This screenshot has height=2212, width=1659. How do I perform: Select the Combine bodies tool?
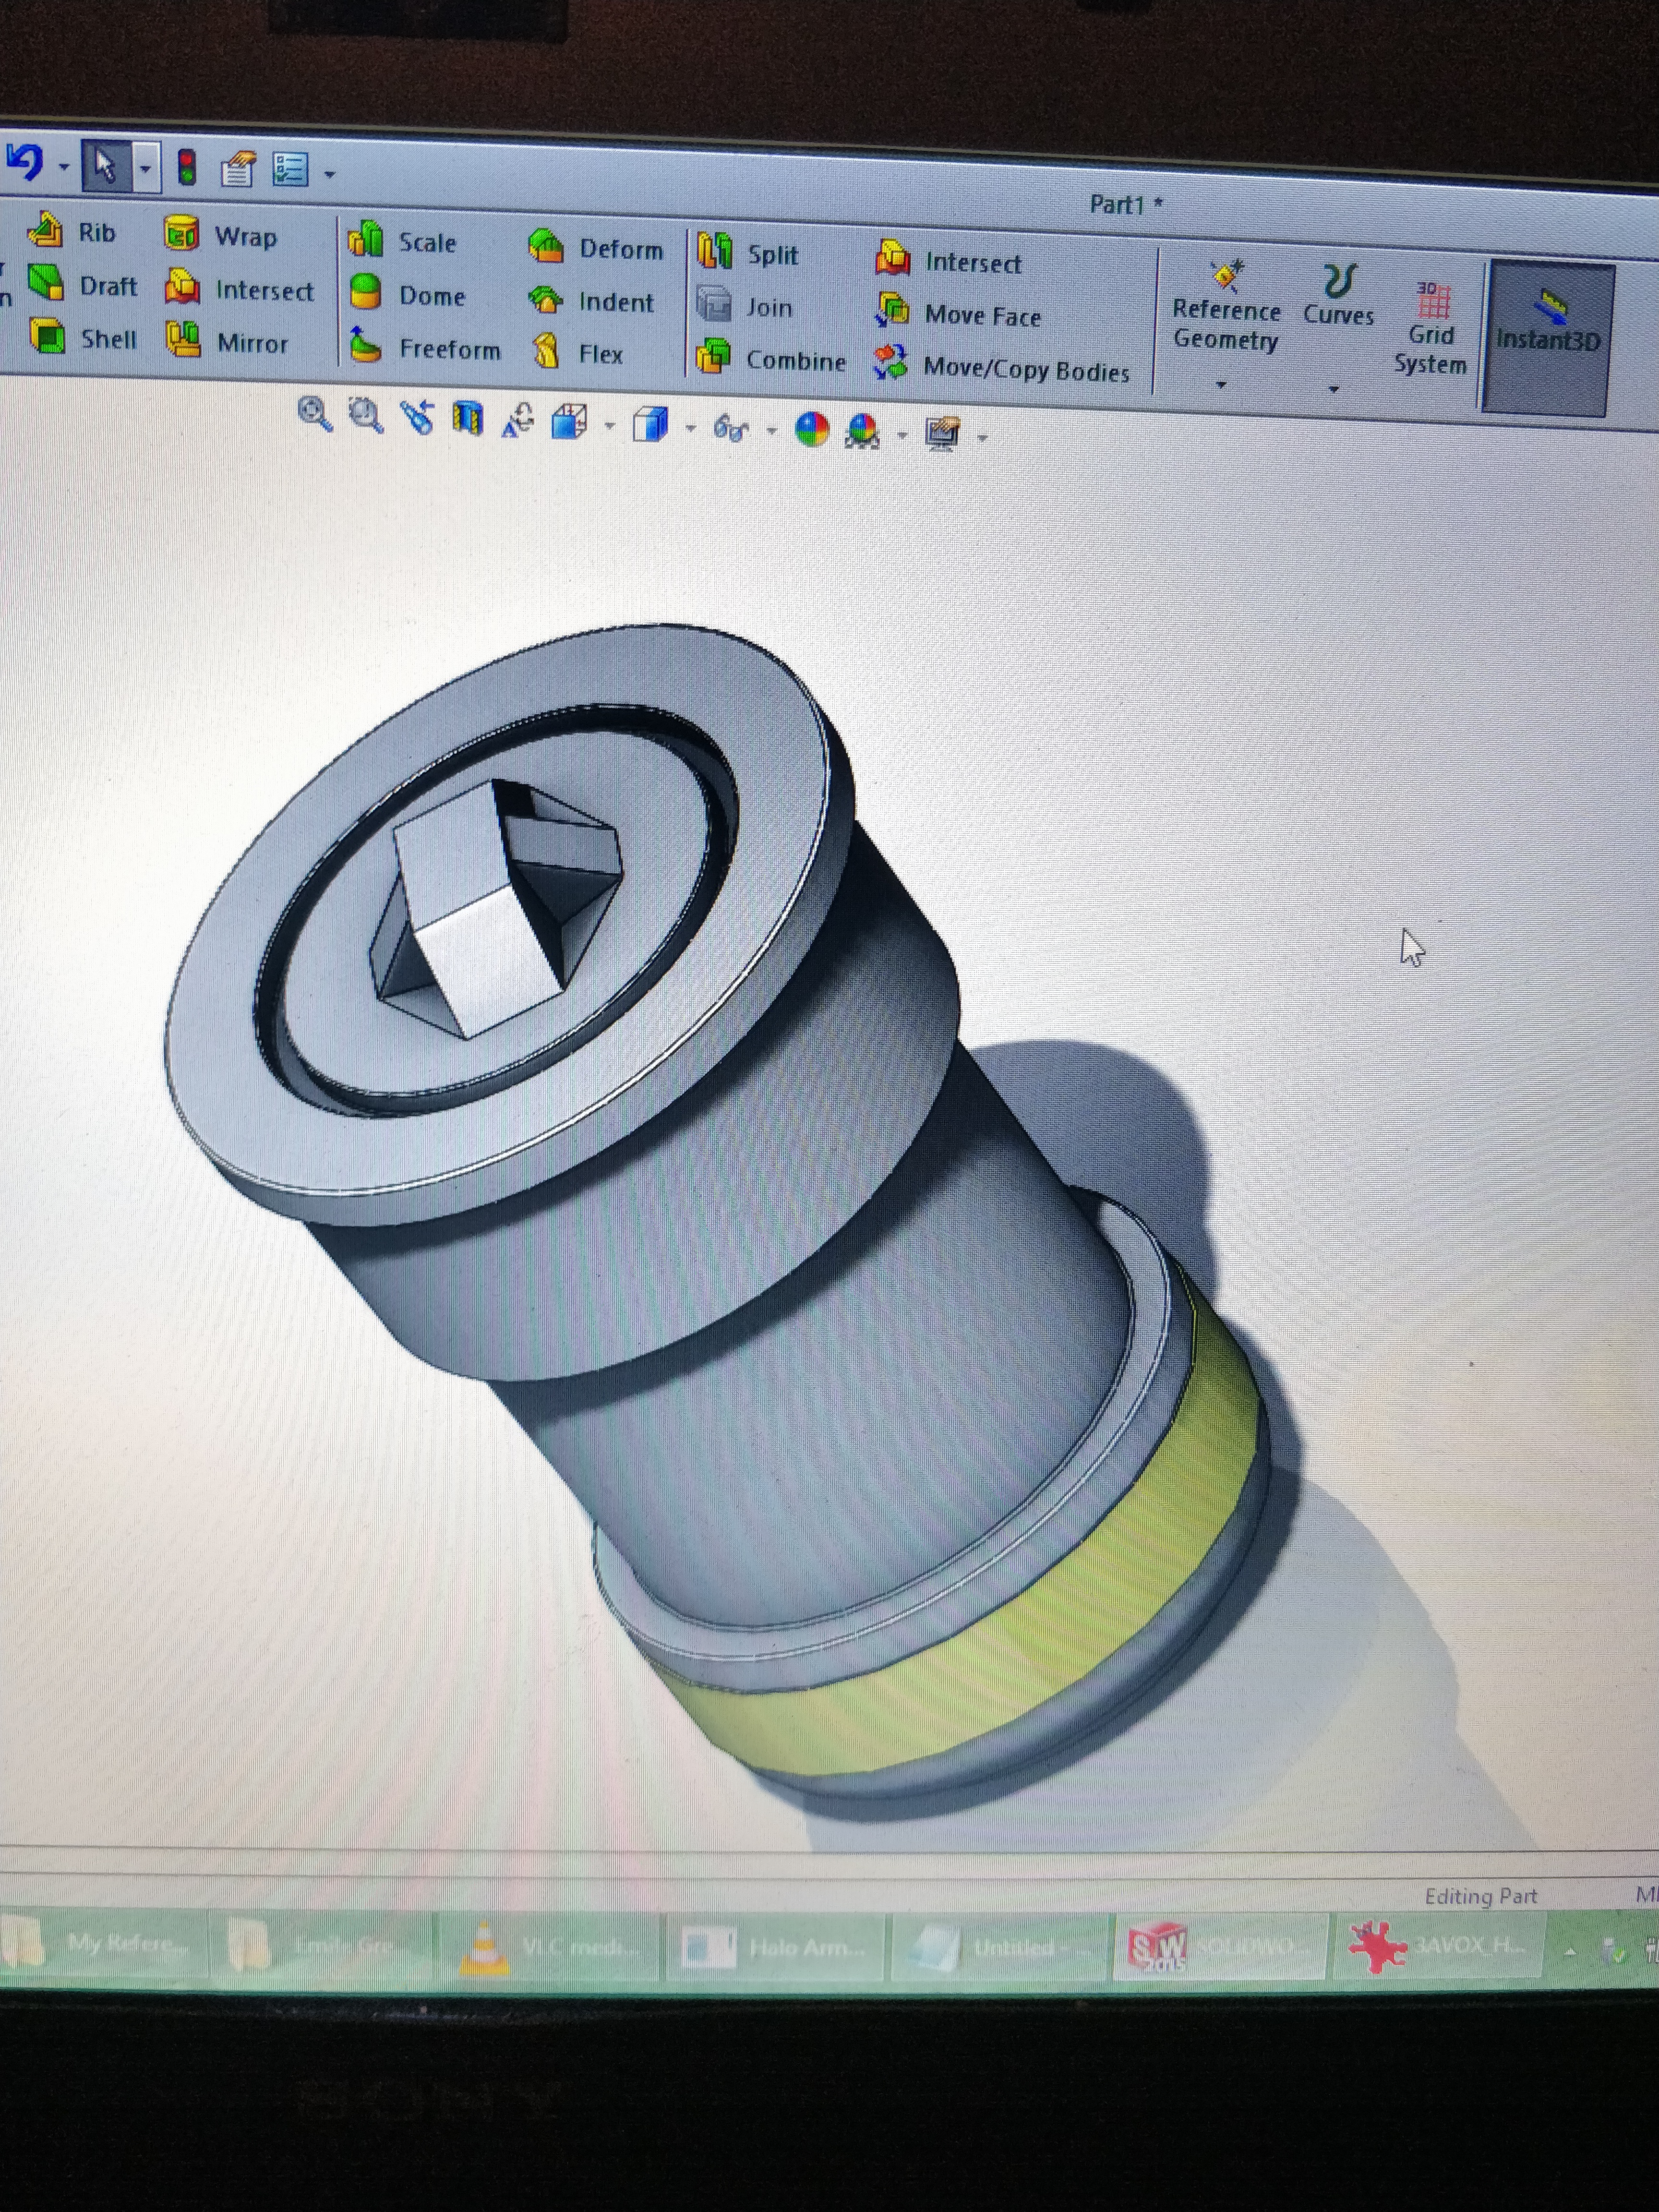point(771,359)
